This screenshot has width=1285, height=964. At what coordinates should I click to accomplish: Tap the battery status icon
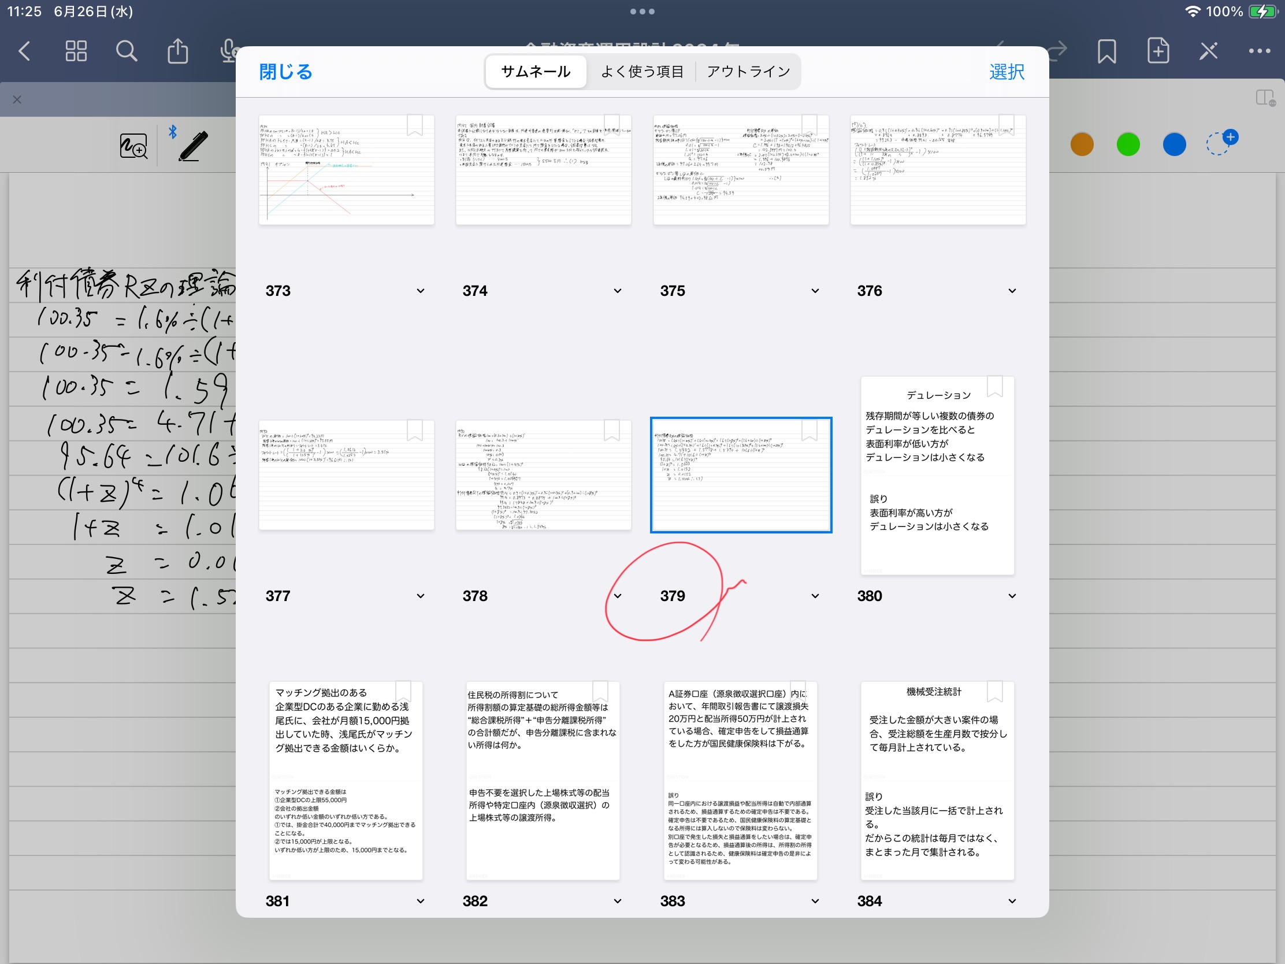coord(1262,12)
